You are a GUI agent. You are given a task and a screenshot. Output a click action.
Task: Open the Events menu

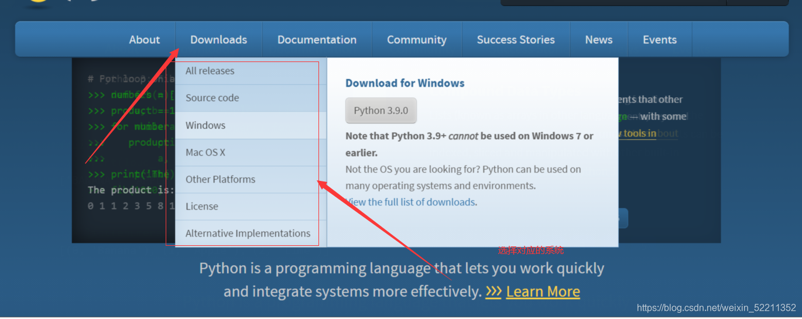[x=660, y=40]
